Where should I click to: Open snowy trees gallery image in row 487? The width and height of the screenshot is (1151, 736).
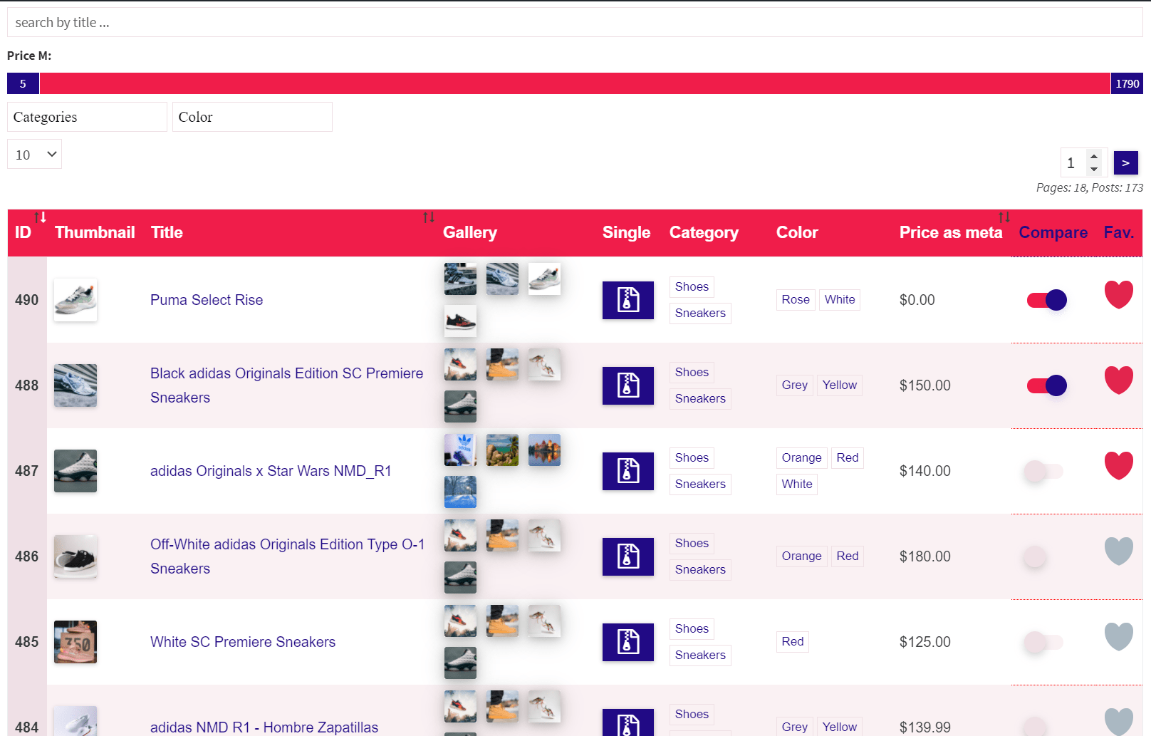tap(460, 492)
